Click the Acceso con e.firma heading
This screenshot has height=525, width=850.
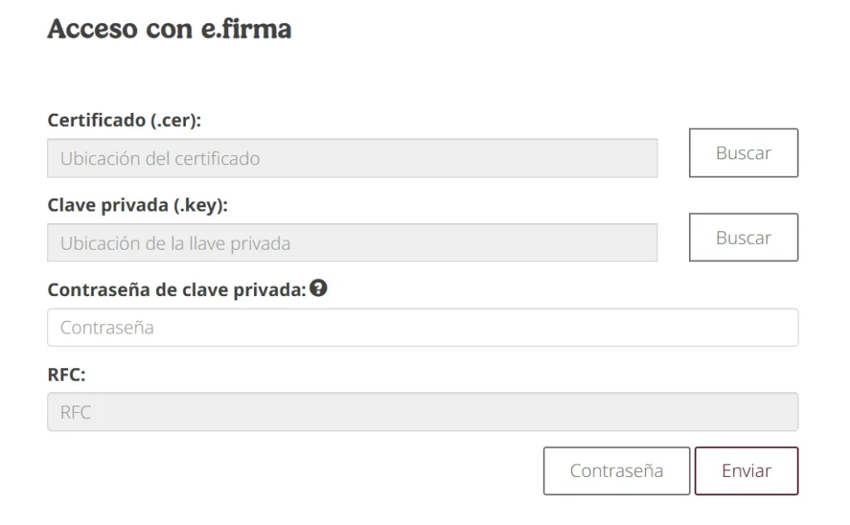(170, 28)
